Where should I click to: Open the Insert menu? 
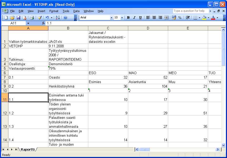pyautogui.click(x=41, y=11)
